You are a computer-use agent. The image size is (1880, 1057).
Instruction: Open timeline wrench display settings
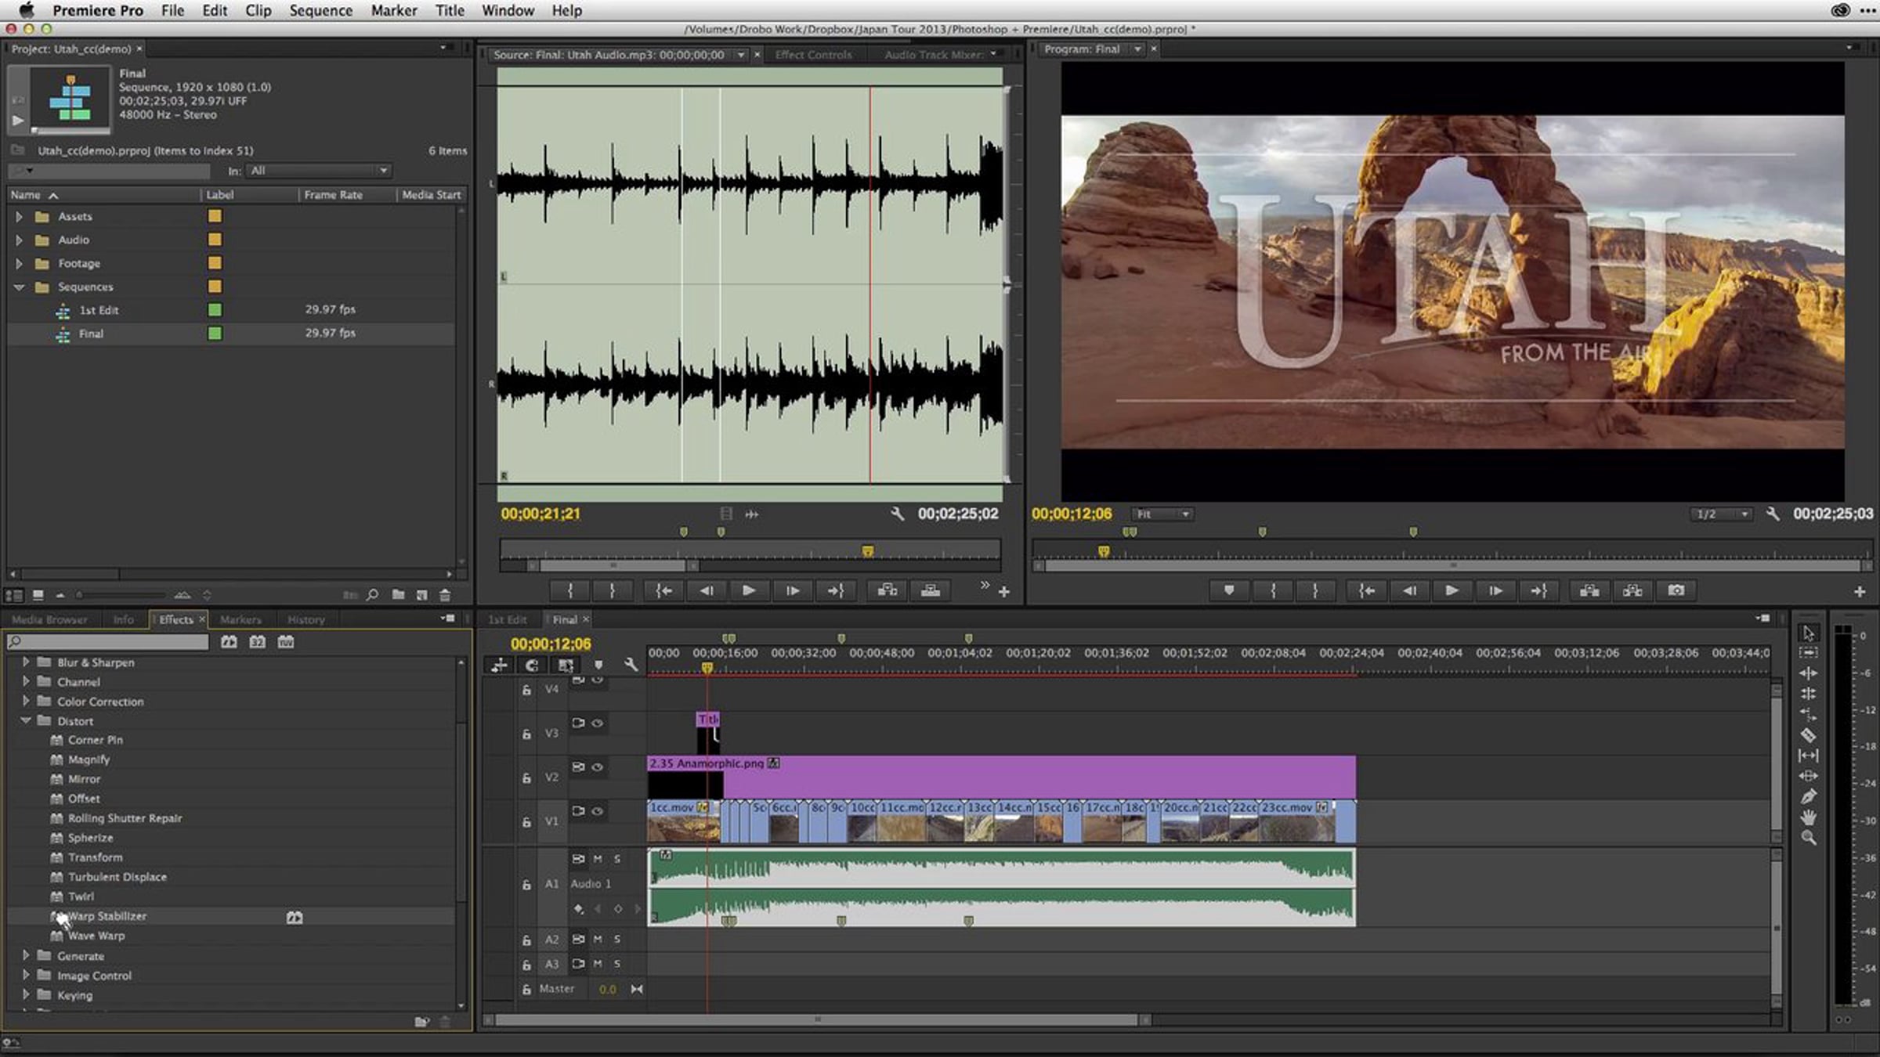[x=631, y=666]
